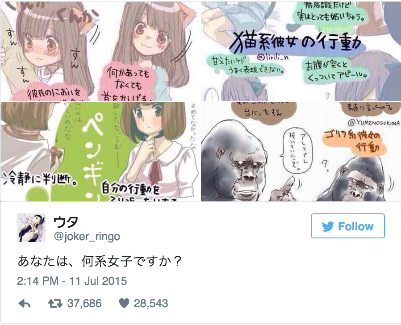The width and height of the screenshot is (401, 325).
Task: Click the heart like icon
Action: point(124,303)
